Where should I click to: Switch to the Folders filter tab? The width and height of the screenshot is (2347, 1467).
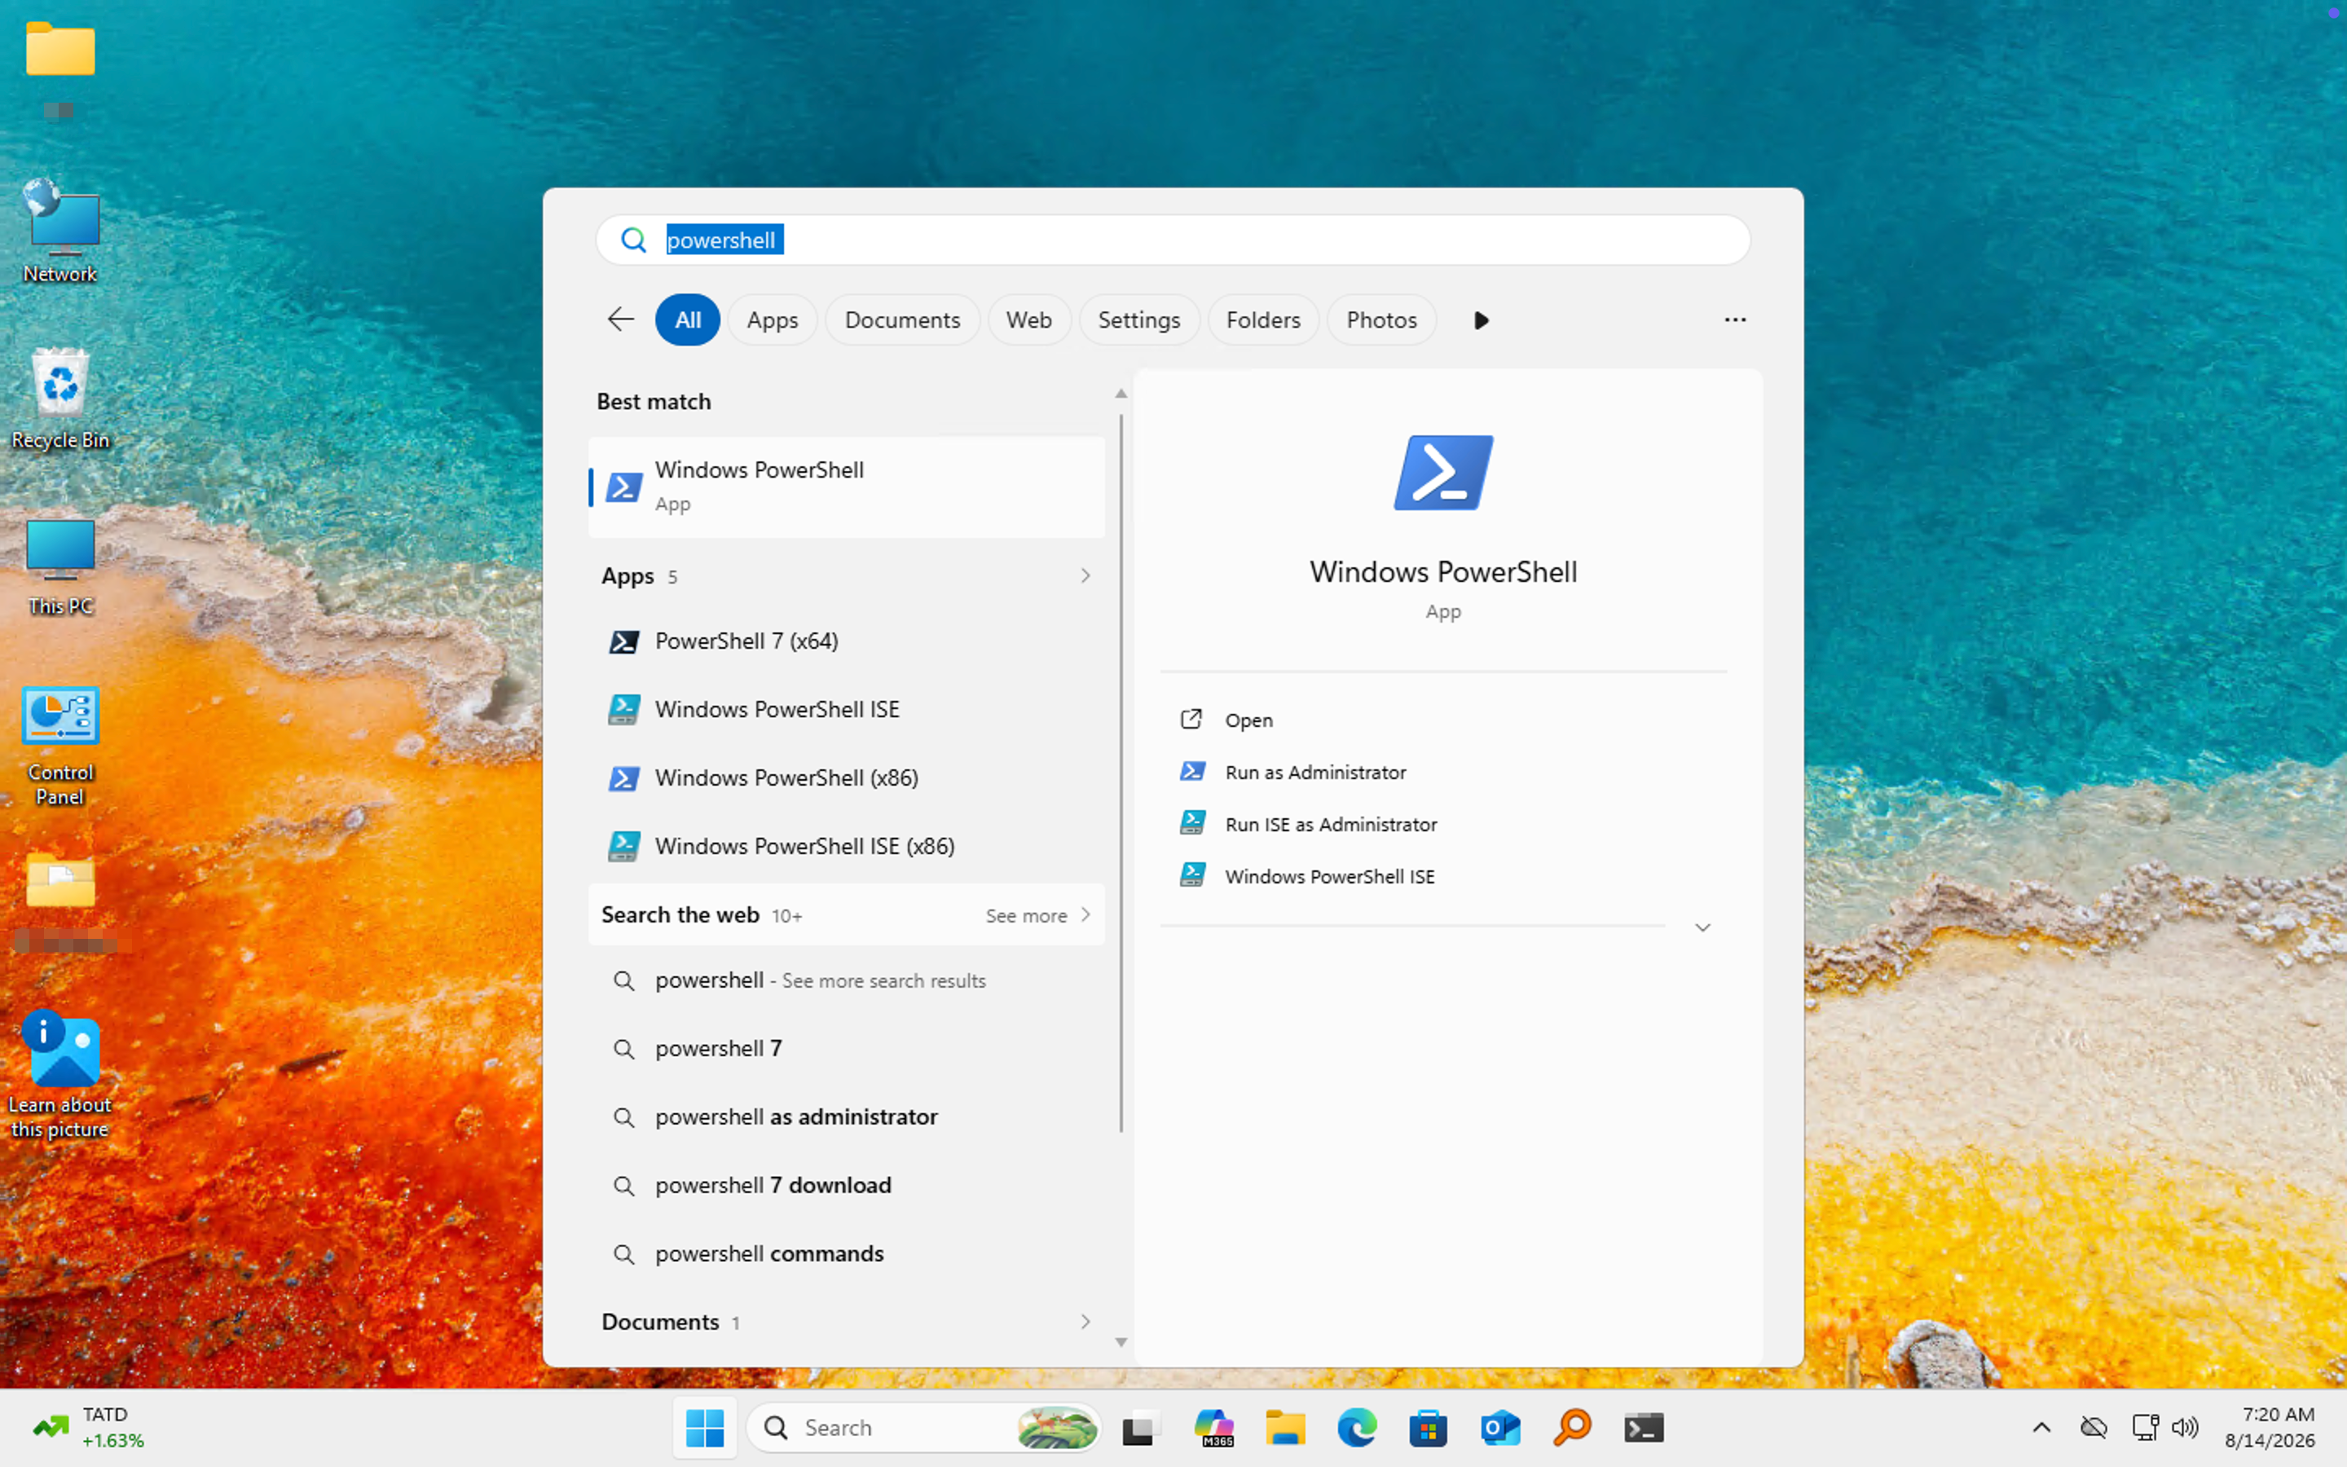1262,319
